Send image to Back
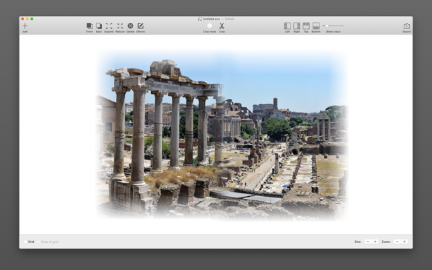Screen dimensions: 432x270 [99, 26]
